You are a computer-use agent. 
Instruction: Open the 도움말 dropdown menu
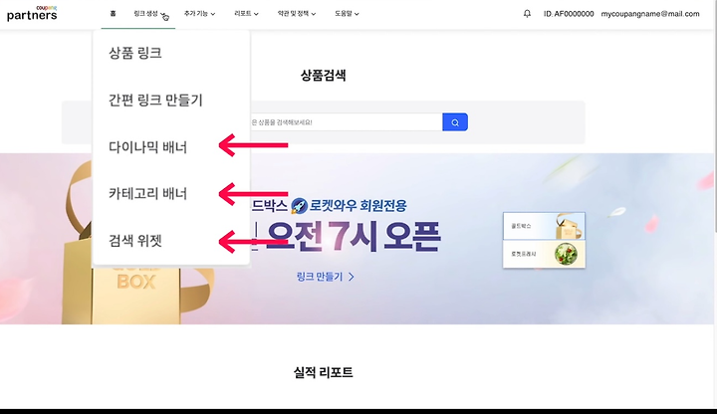click(347, 14)
